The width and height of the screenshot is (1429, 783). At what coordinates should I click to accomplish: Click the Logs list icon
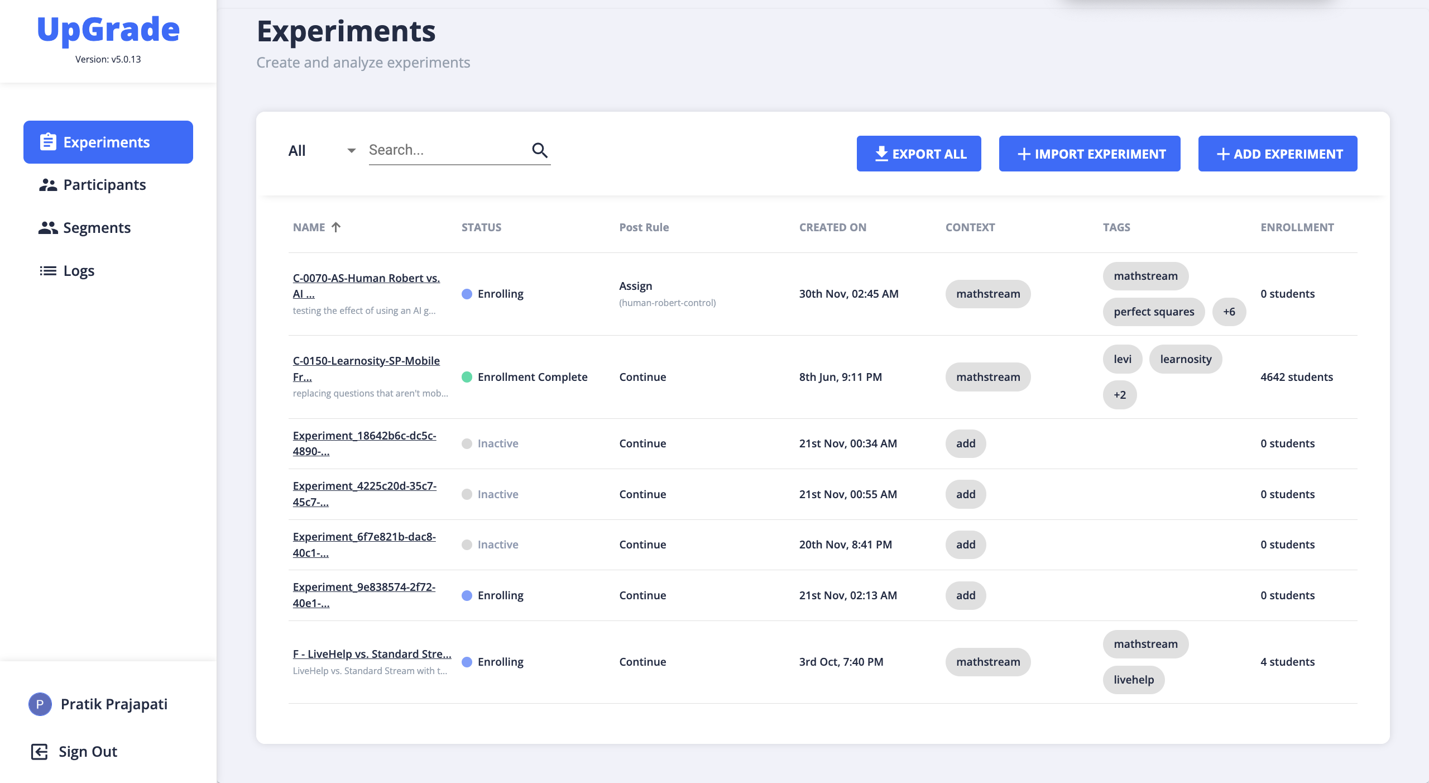48,271
